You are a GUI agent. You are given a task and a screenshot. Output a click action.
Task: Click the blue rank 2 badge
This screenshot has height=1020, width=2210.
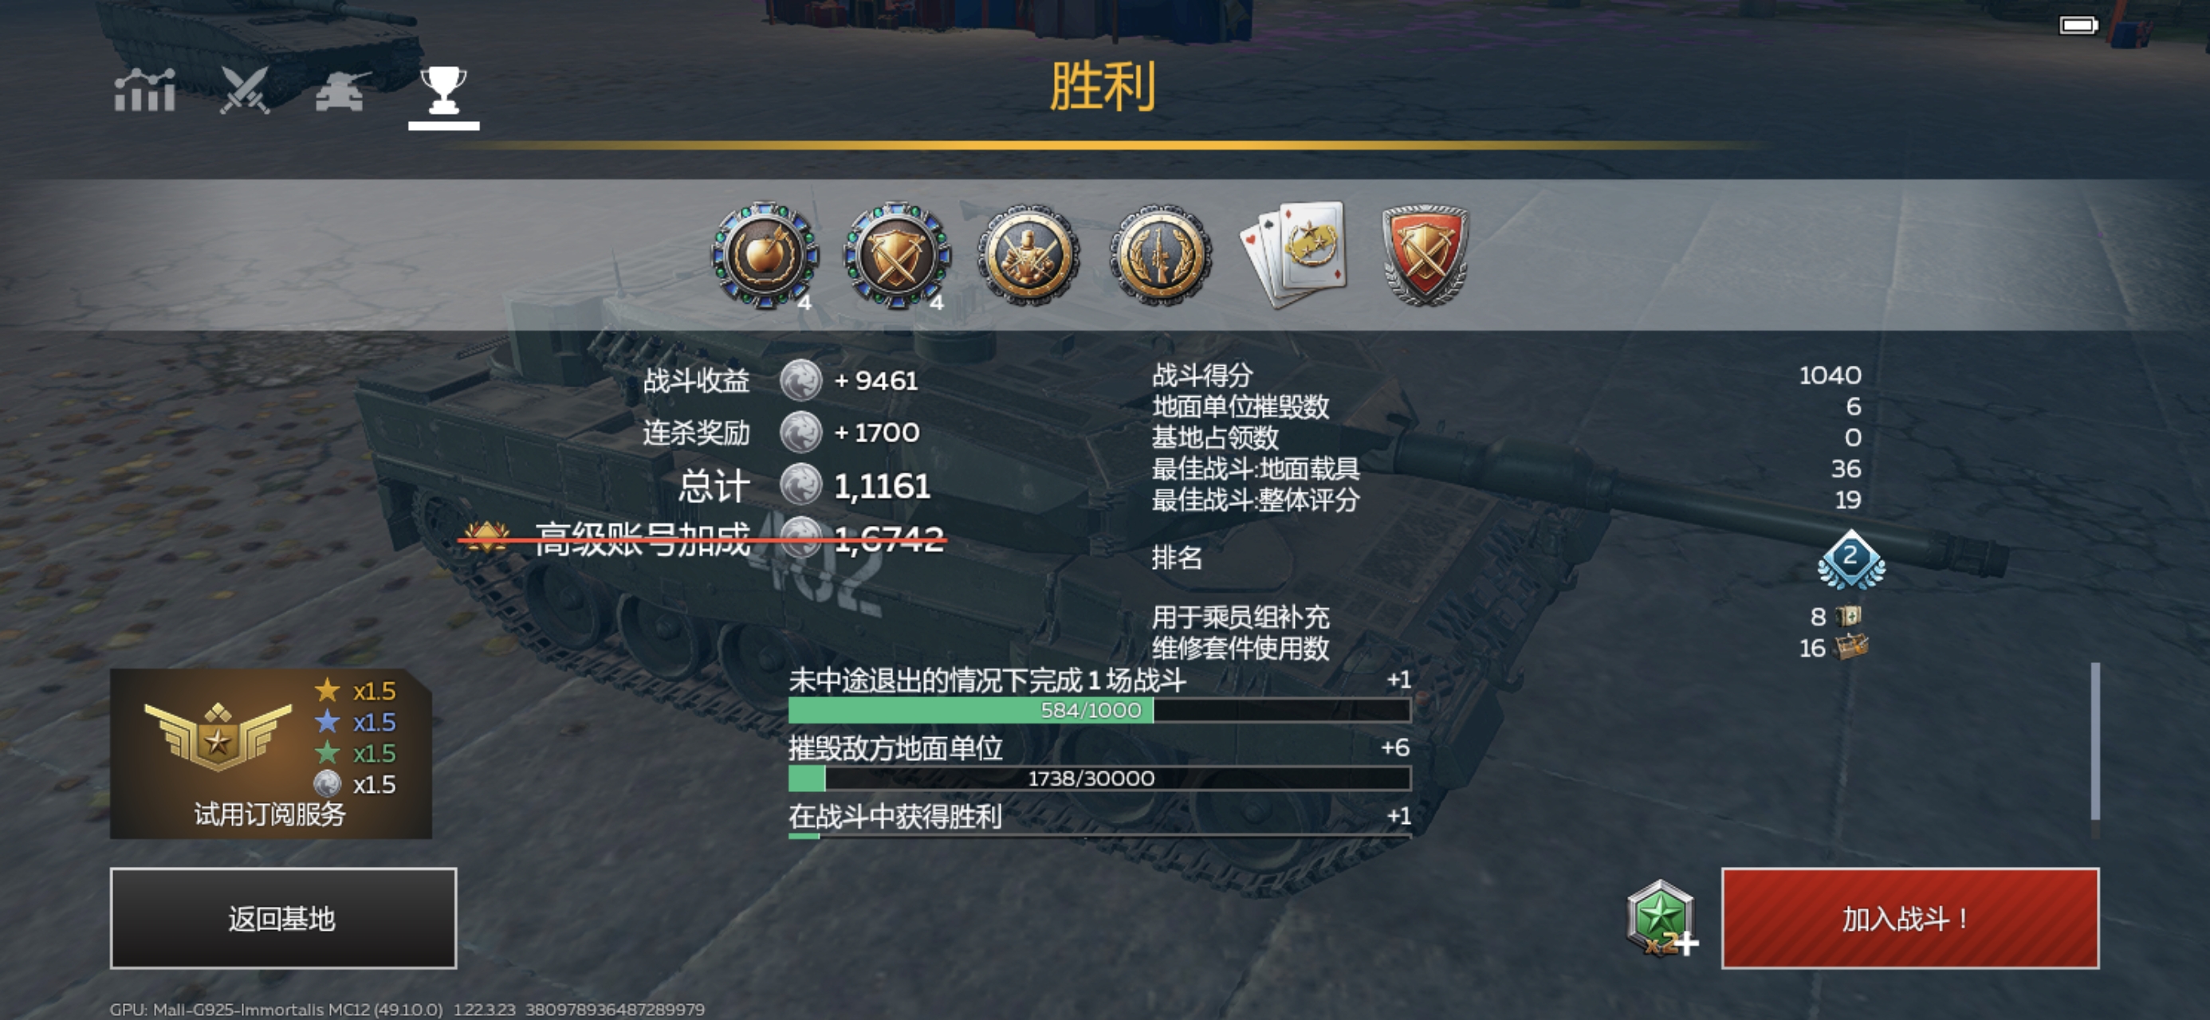click(x=1850, y=559)
